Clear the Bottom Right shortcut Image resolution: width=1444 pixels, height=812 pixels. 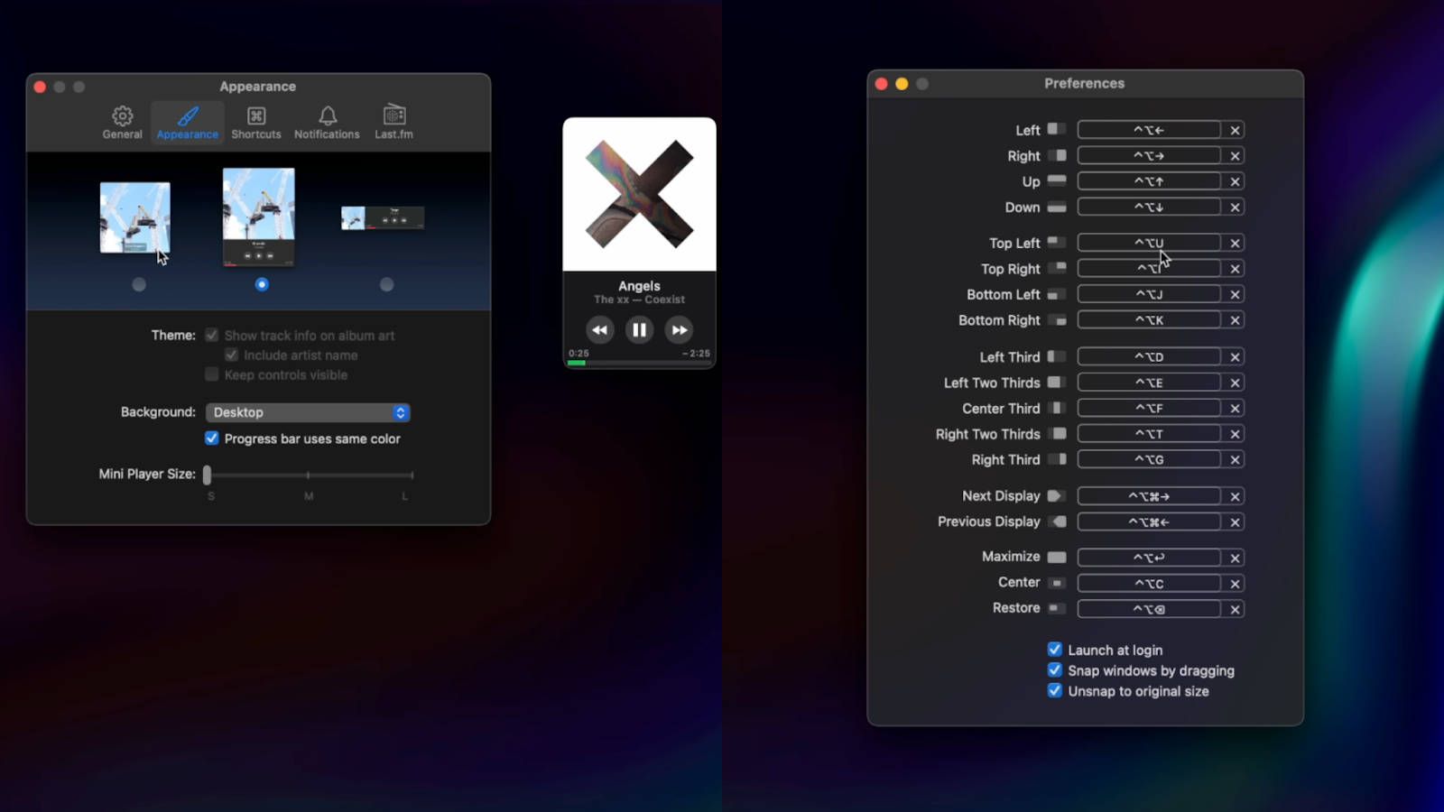tap(1235, 320)
